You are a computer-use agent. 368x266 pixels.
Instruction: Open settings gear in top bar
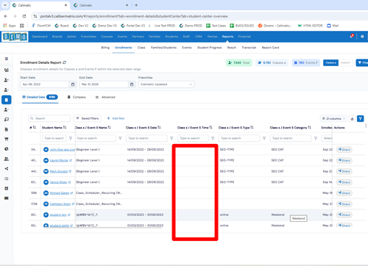pyautogui.click(x=362, y=37)
